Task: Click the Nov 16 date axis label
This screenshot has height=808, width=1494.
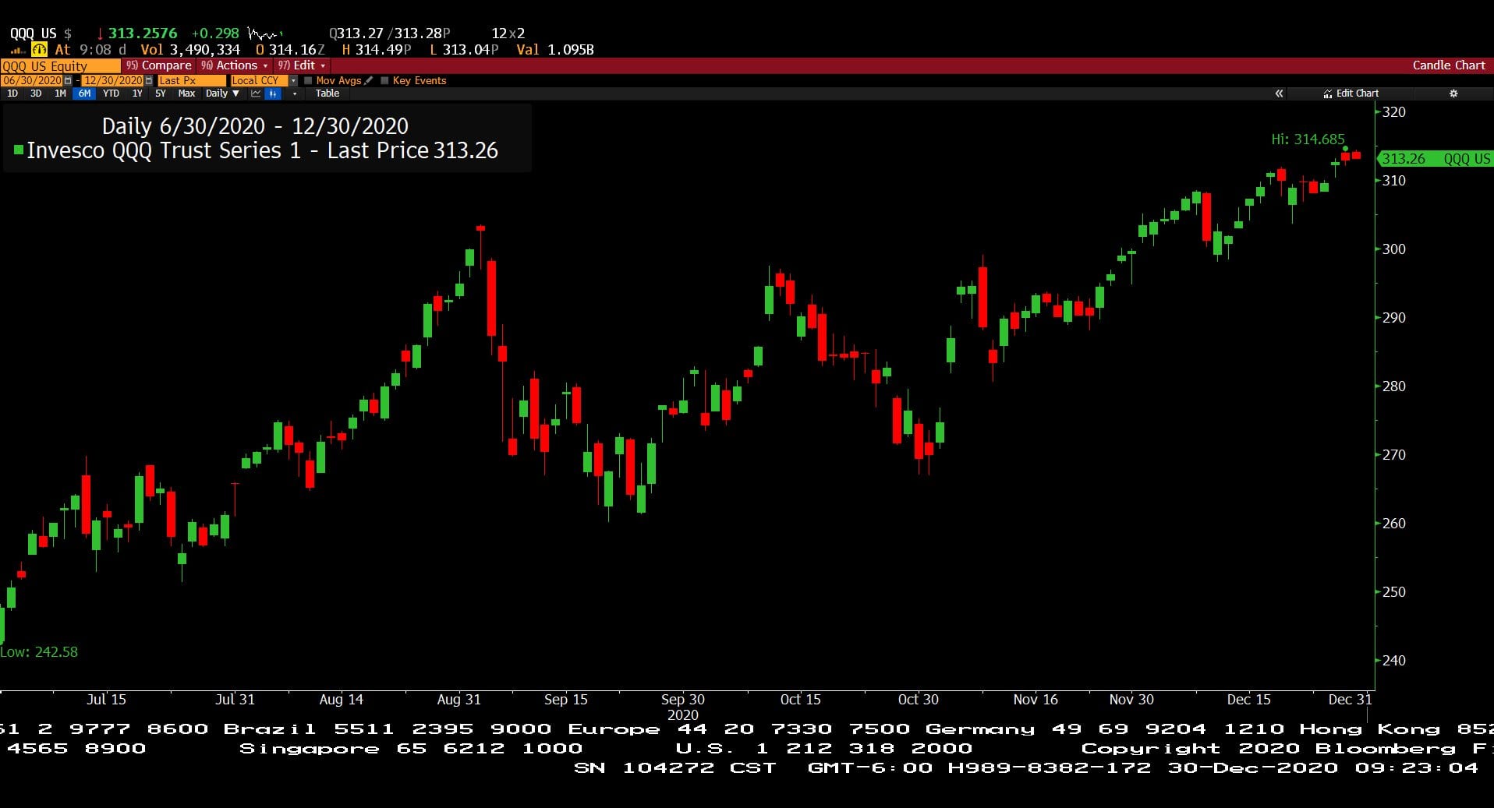Action: [x=1036, y=700]
